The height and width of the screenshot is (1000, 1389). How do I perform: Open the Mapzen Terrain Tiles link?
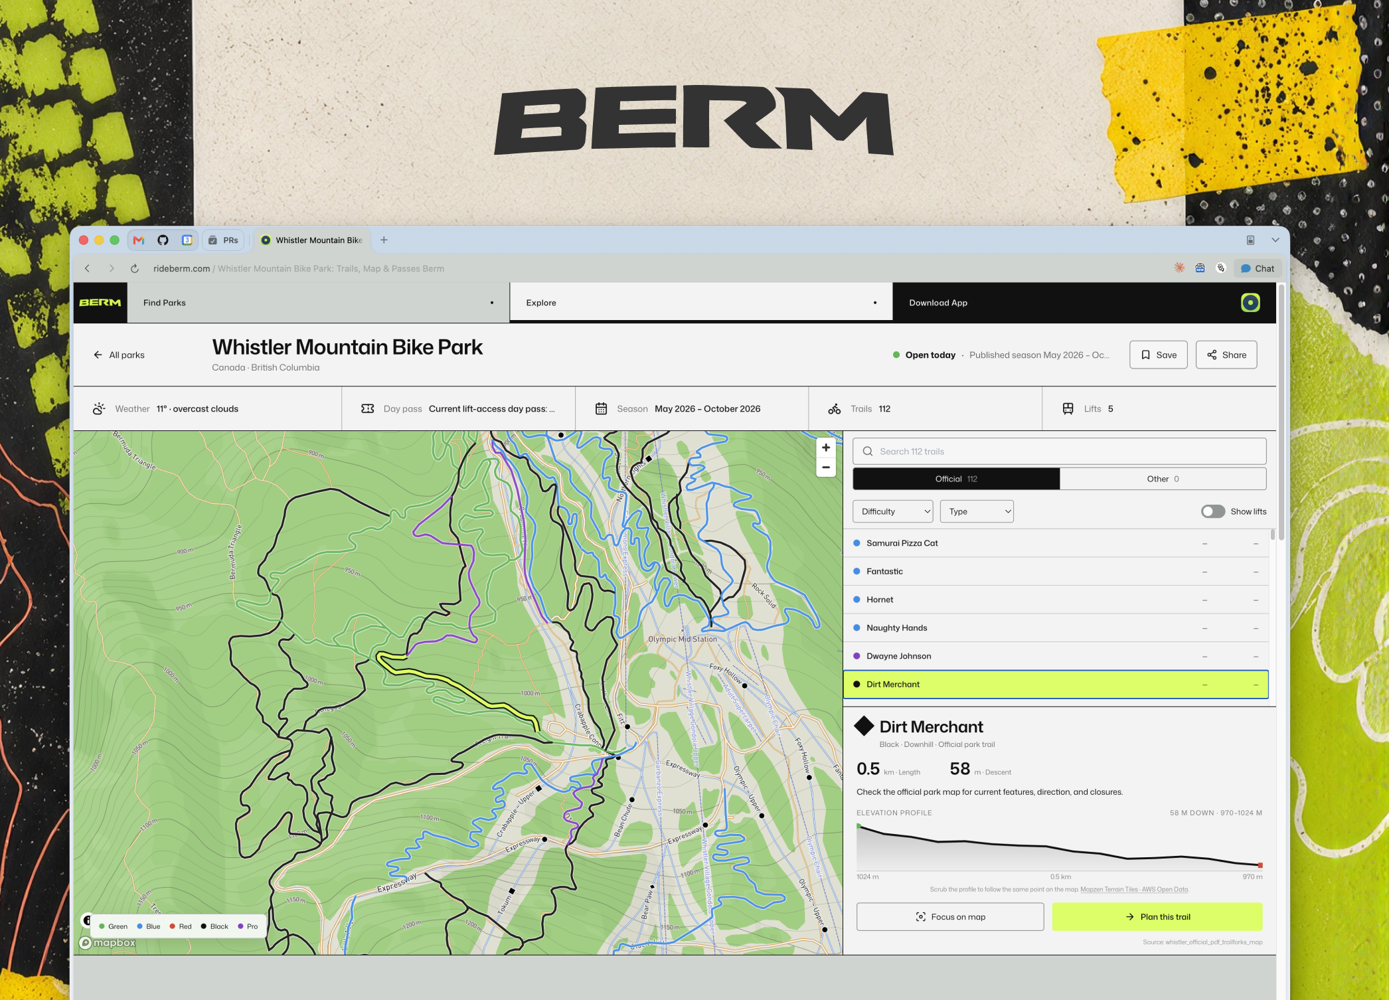coord(1134,890)
